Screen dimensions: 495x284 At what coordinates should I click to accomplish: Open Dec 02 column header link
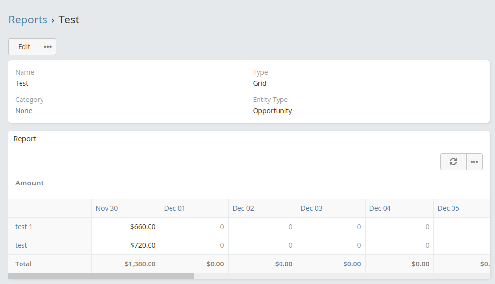coord(243,208)
